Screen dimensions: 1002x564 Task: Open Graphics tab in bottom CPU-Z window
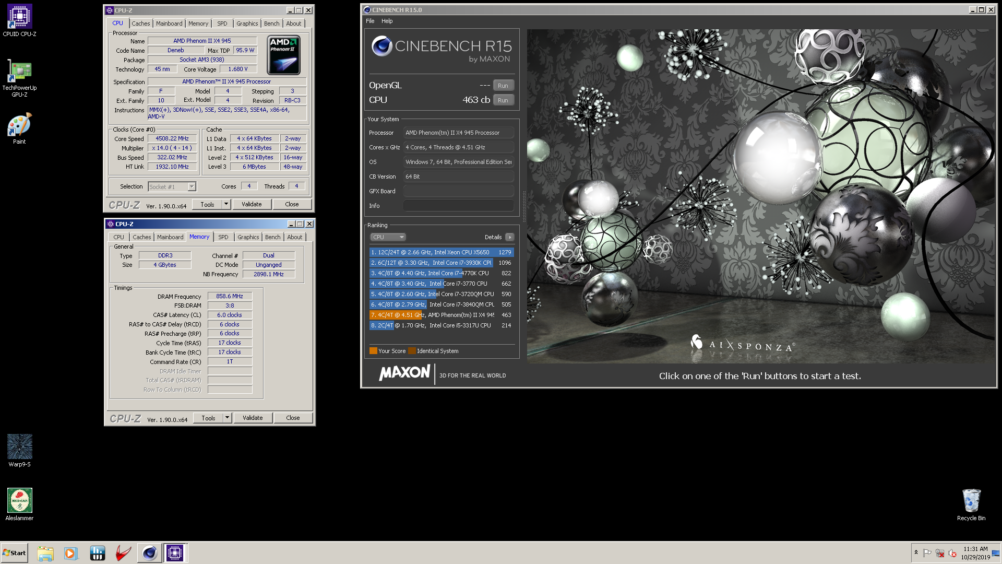[248, 237]
